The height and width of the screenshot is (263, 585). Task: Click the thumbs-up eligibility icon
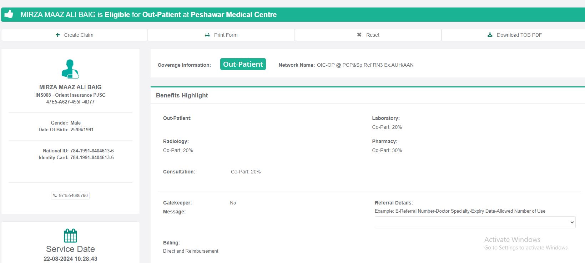coord(9,14)
